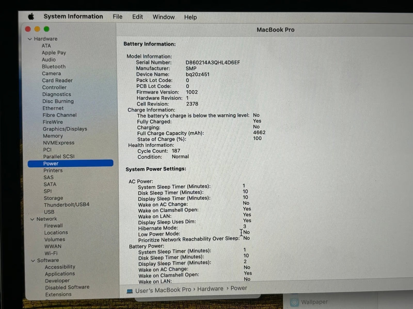Screen dimensions: 413x309
Task: Select Accessibility under the Software section
Action: point(60,267)
